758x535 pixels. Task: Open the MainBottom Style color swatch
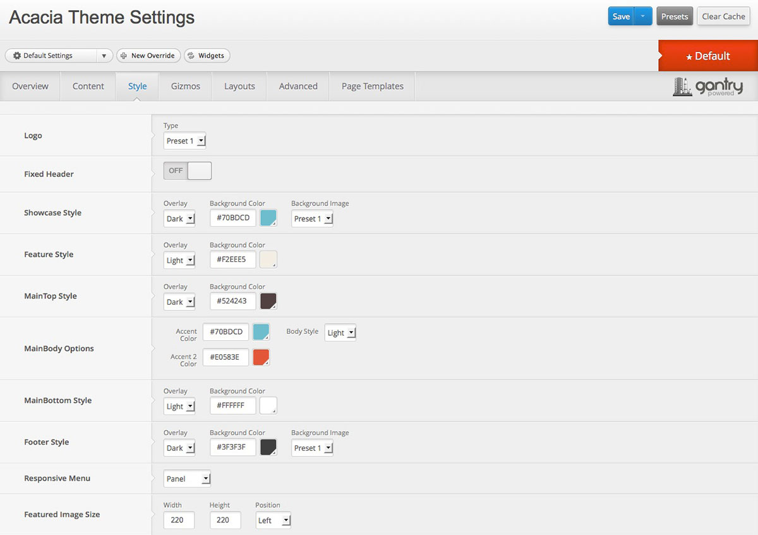click(x=268, y=406)
